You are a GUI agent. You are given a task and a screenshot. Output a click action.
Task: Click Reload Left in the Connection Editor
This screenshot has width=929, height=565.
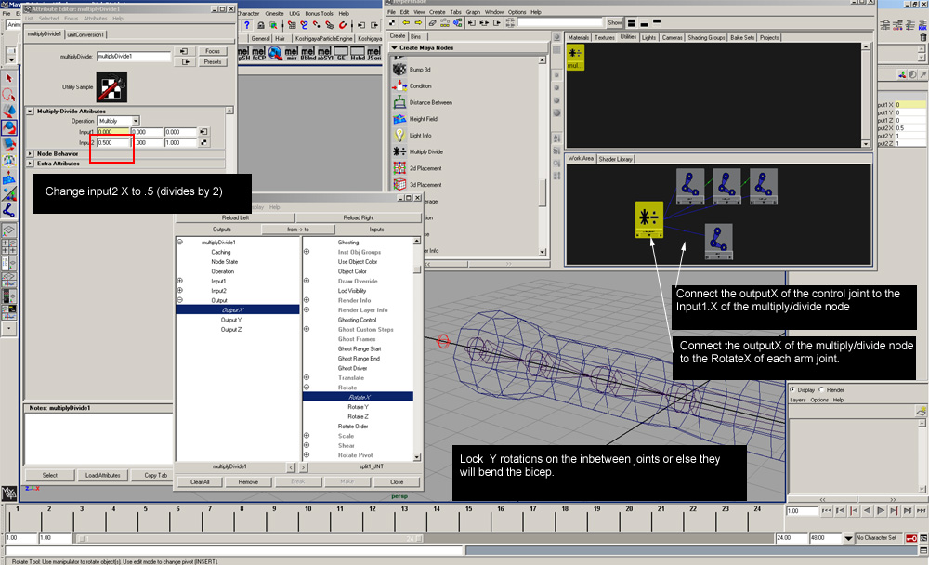coord(235,217)
